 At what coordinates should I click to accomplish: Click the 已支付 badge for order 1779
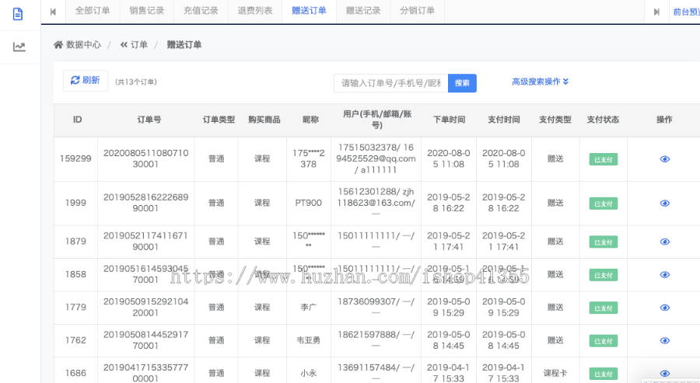click(603, 308)
